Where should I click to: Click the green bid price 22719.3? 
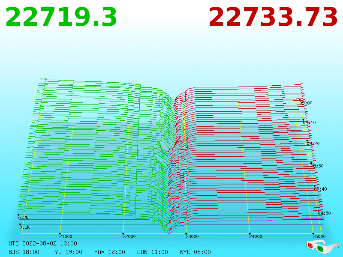click(61, 17)
